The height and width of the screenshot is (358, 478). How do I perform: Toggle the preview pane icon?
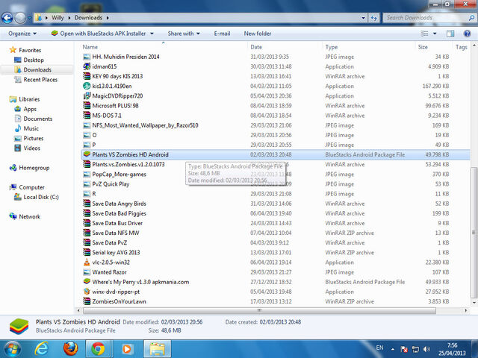(450, 34)
